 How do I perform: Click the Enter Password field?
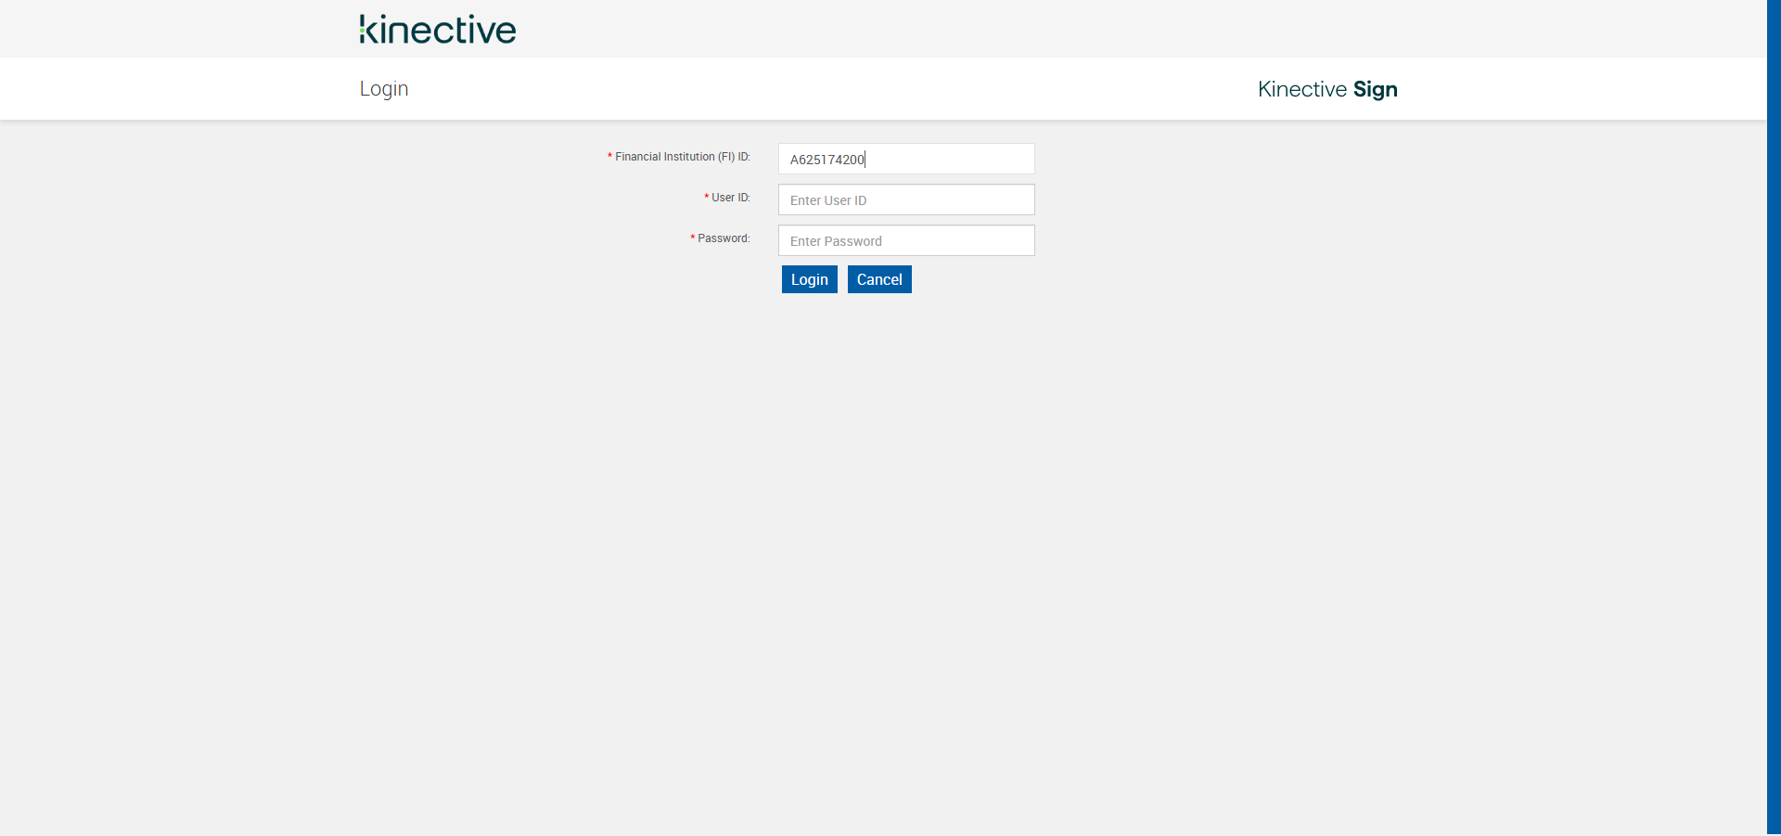click(x=906, y=240)
